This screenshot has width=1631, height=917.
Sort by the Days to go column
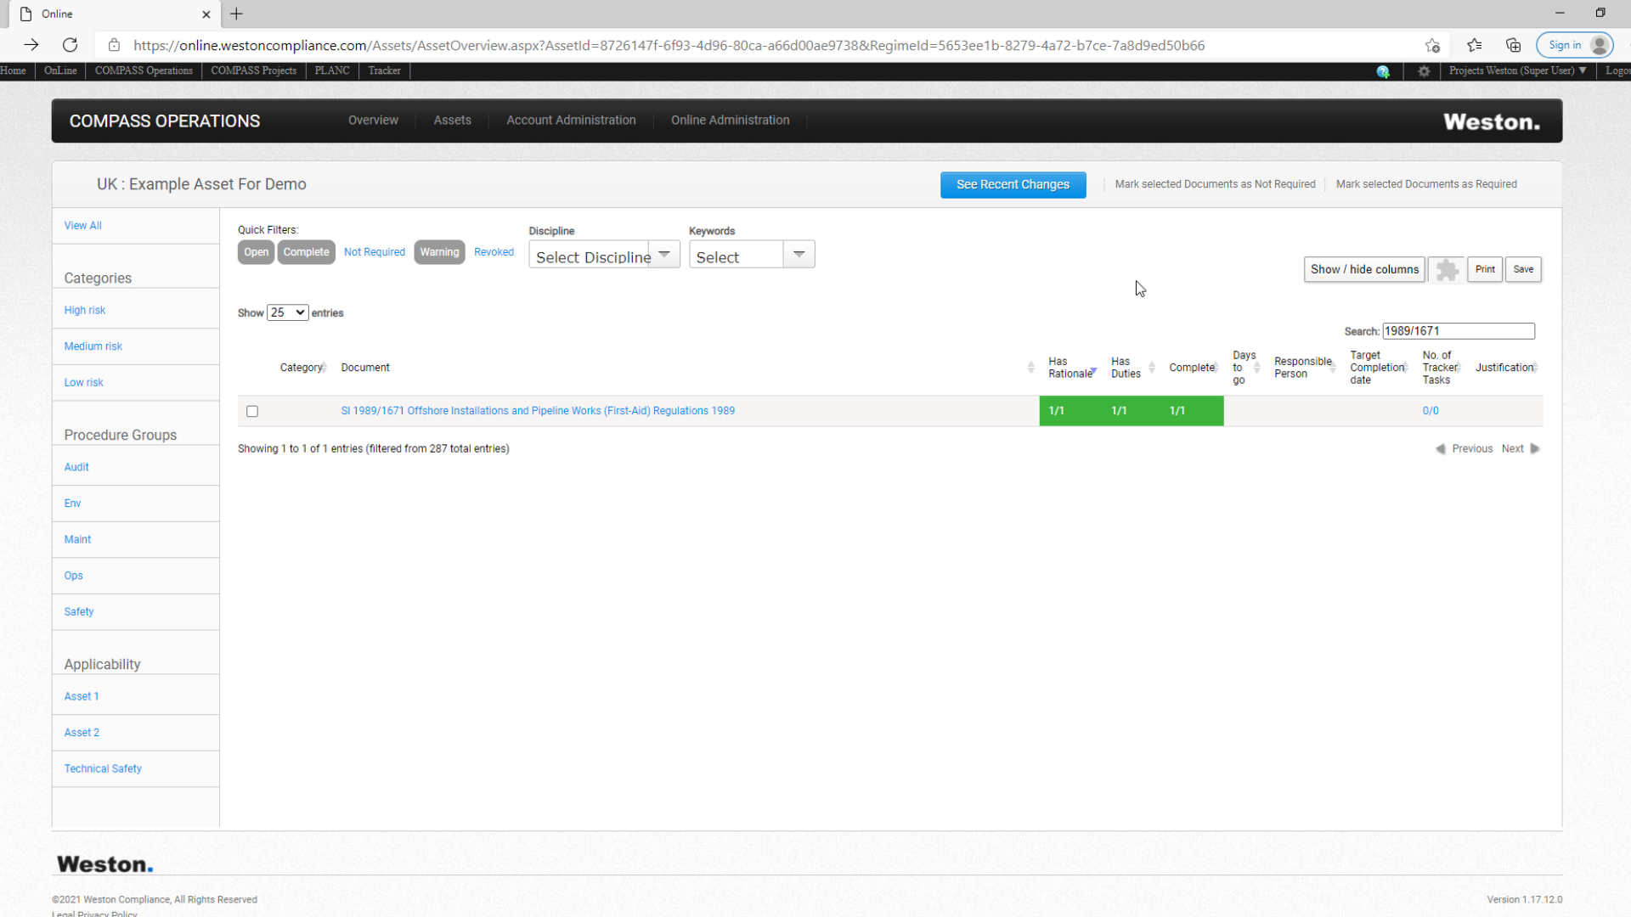click(1246, 368)
